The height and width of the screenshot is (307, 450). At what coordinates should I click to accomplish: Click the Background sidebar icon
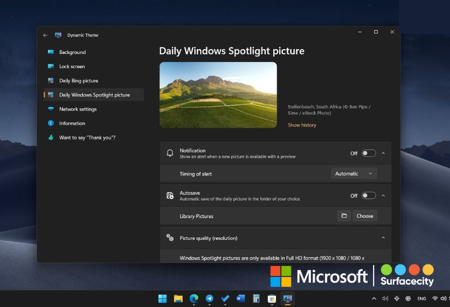(51, 52)
